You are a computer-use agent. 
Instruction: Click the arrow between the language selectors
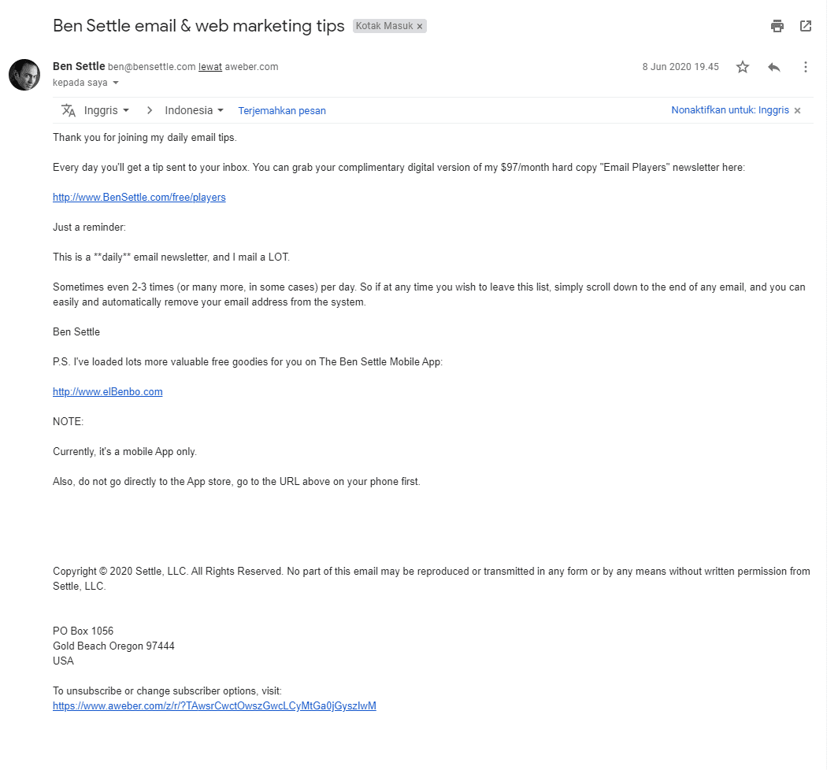[x=149, y=110]
